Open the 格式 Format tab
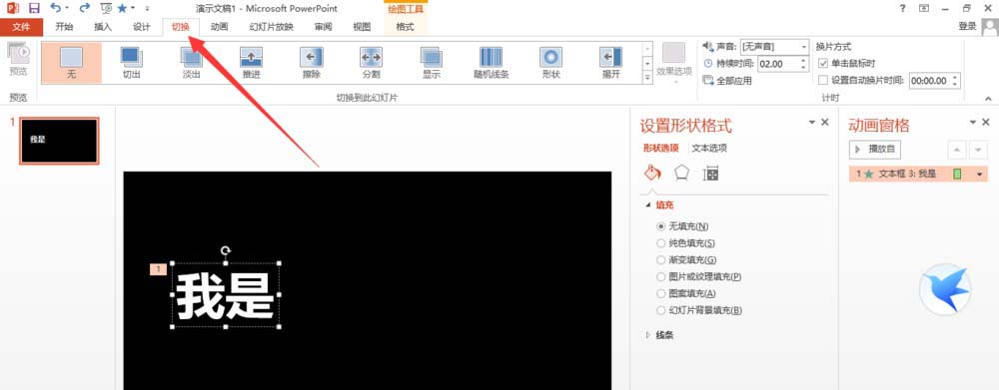The width and height of the screenshot is (999, 390). click(x=406, y=27)
